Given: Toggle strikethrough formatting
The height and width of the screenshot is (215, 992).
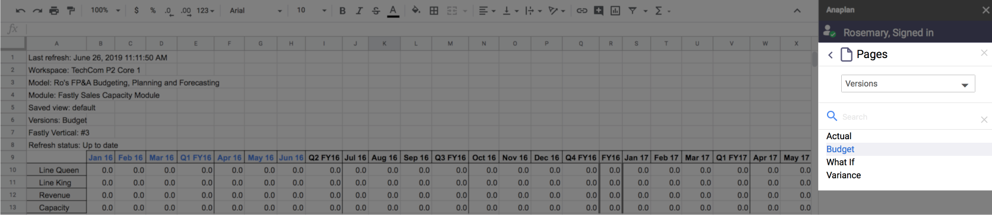Looking at the screenshot, I should click(x=376, y=11).
